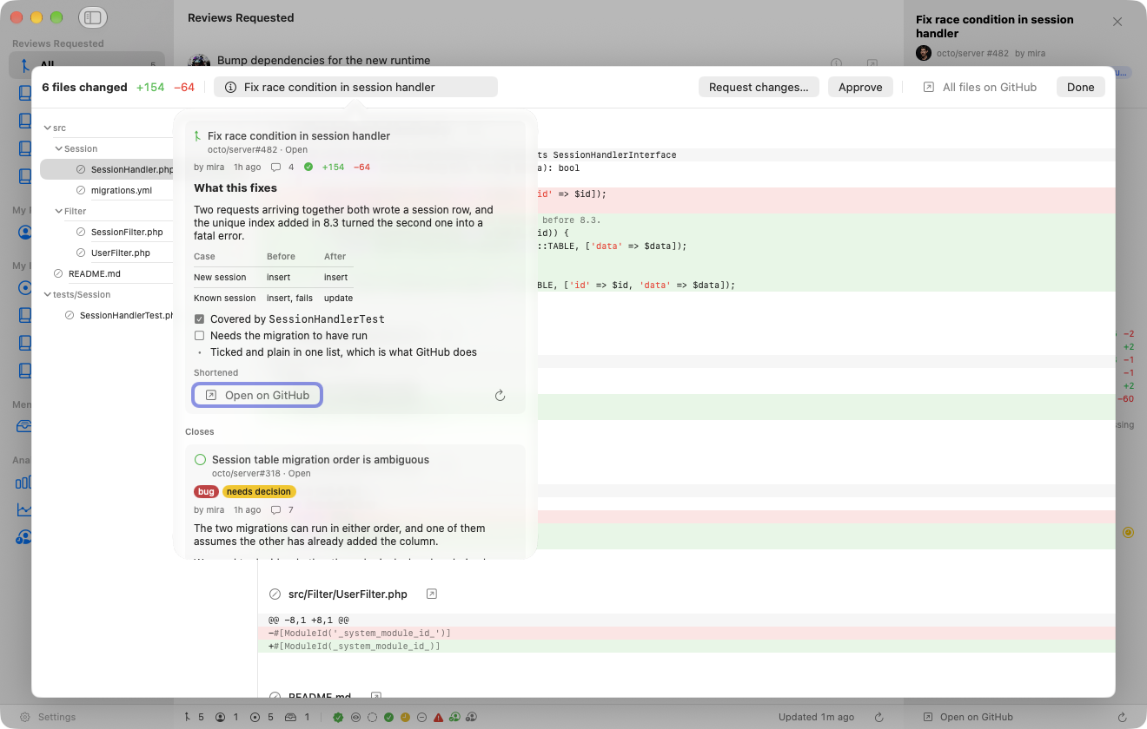
Task: Click the "Updated 1m ago" status text
Action: (816, 717)
